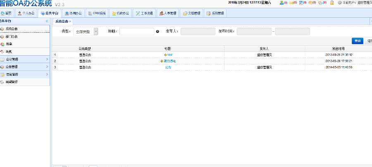The image size is (372, 167).
Task: Click the up-arrow icon beside '明日停电' title
Action: coord(162,61)
